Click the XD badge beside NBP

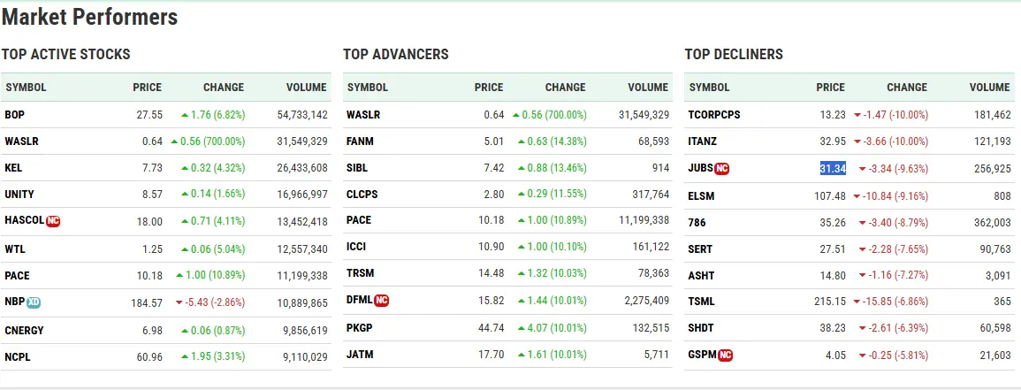coord(34,302)
